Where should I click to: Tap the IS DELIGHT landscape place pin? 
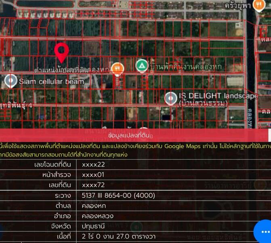[x=170, y=98]
